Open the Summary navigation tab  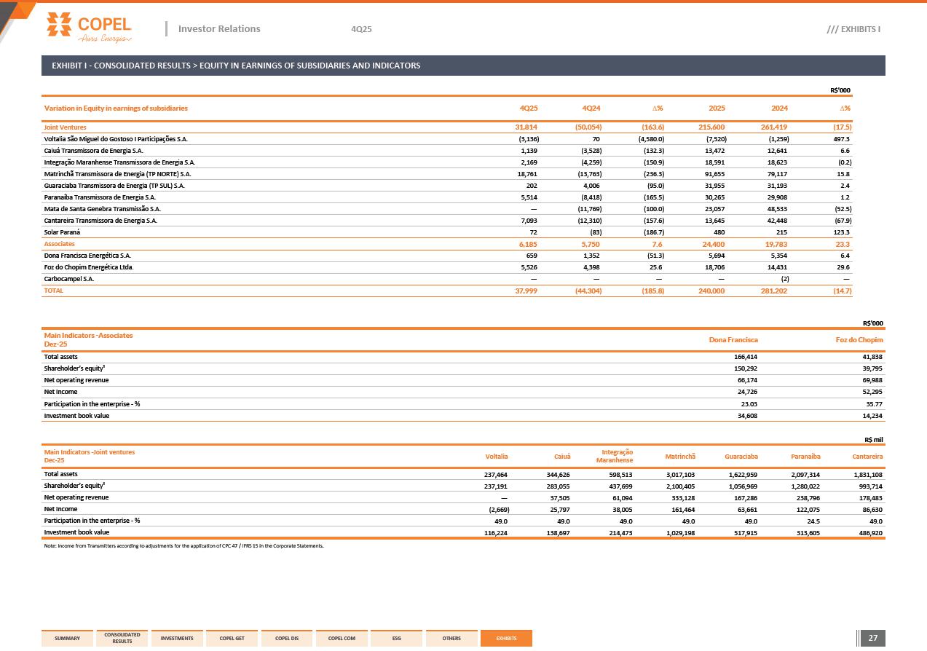click(x=68, y=639)
